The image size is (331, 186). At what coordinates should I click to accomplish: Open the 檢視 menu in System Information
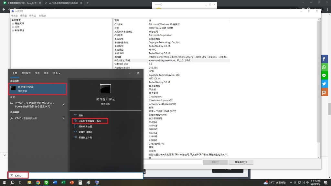[33, 15]
